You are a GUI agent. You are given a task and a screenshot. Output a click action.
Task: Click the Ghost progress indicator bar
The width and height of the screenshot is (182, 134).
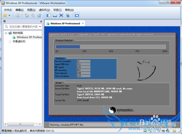pos(111,47)
